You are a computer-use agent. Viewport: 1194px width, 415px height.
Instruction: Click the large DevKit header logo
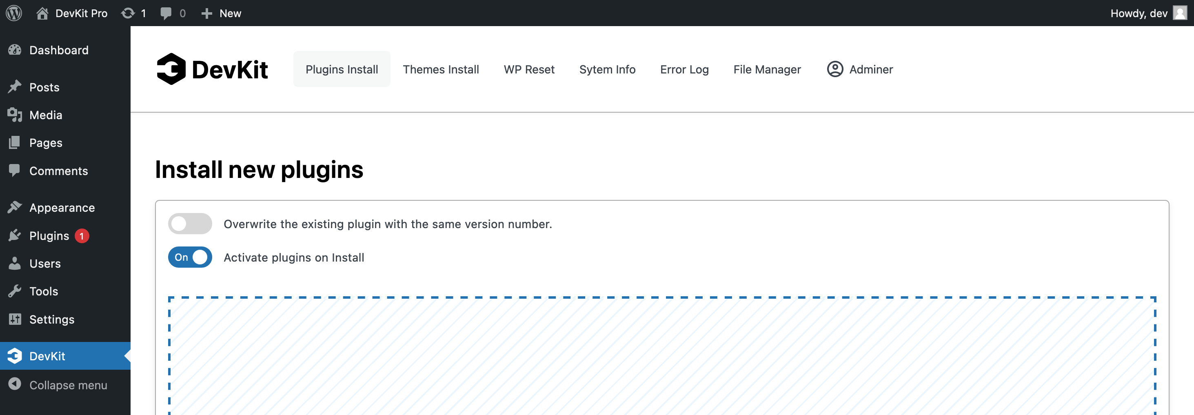[212, 69]
